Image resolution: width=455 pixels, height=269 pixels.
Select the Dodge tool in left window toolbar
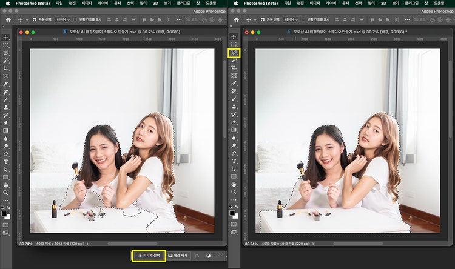tap(5, 146)
